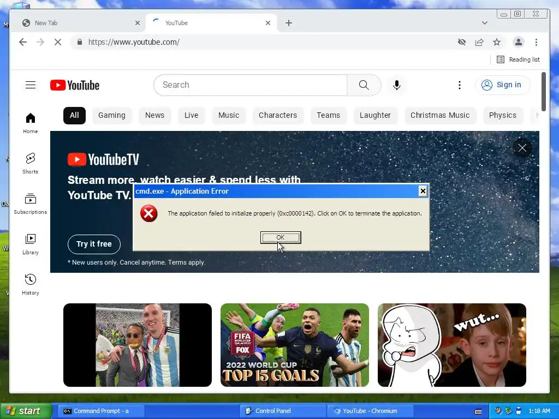Switch to Command Prompt taskbar item
The image size is (559, 419).
(100, 411)
